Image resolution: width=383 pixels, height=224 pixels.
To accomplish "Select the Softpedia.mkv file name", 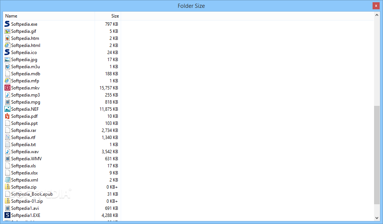I will coord(25,88).
